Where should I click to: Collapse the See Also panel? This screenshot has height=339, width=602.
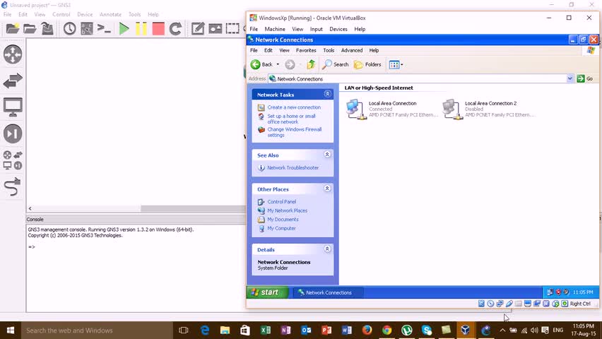327,155
